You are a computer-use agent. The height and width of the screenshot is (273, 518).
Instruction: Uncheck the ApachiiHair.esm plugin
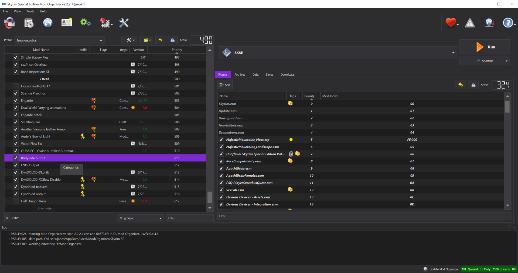click(221, 169)
